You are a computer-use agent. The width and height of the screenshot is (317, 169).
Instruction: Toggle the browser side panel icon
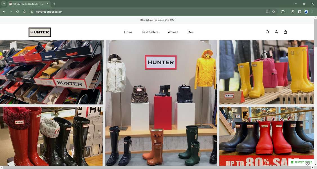pos(300,12)
